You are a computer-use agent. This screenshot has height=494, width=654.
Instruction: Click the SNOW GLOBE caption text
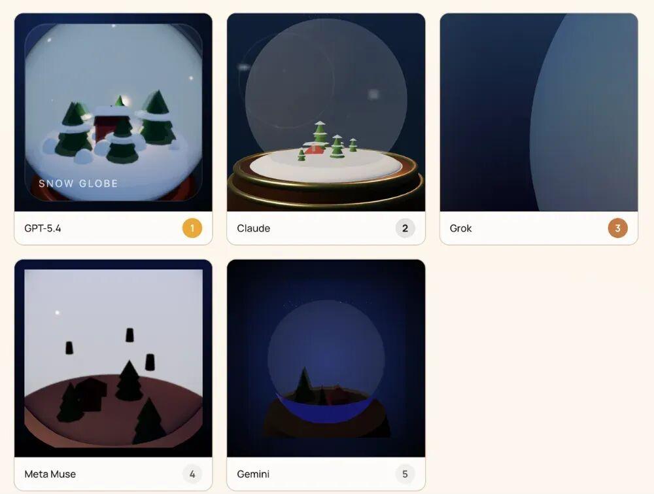tap(78, 184)
